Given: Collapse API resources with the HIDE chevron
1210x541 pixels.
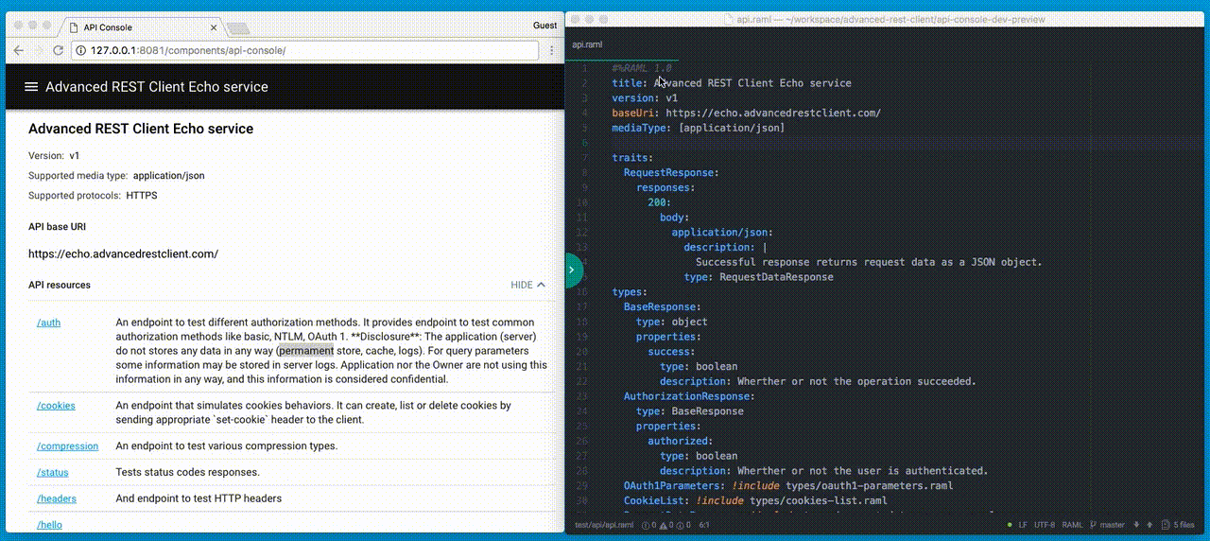Looking at the screenshot, I should (528, 285).
